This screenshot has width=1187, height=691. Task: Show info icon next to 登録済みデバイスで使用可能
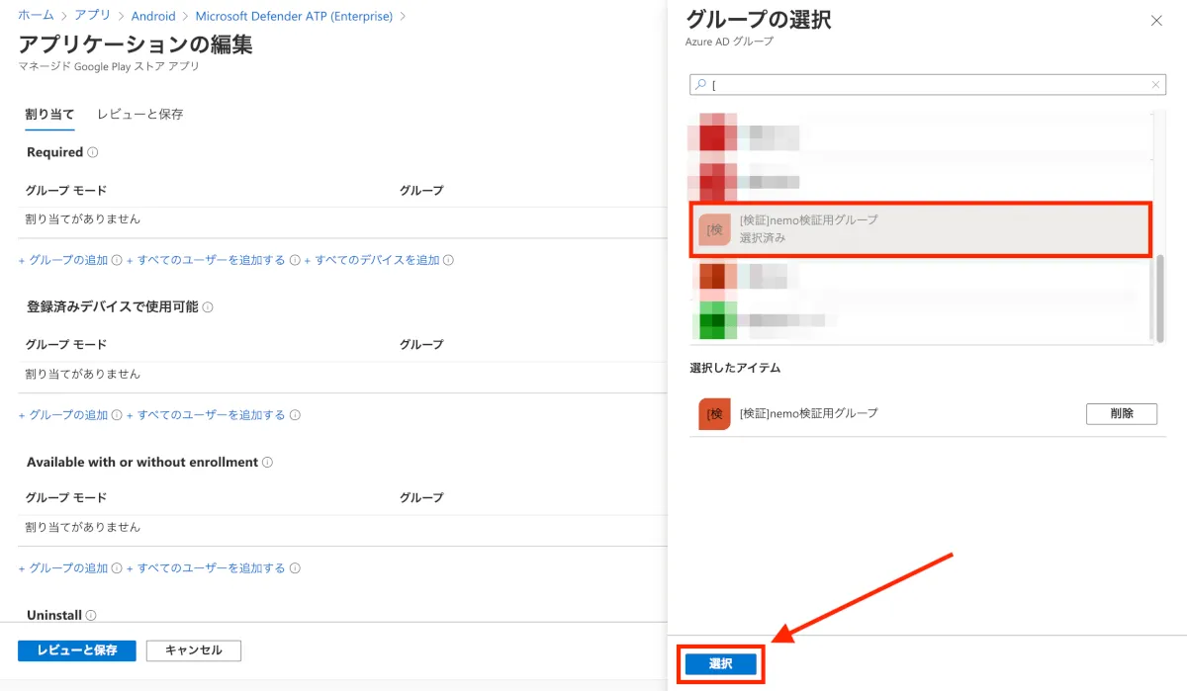[x=208, y=307]
